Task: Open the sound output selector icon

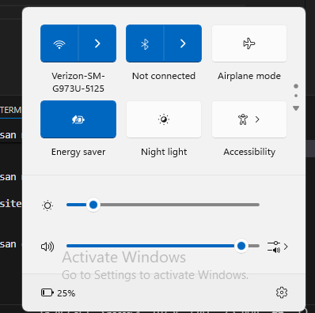Action: pos(277,247)
